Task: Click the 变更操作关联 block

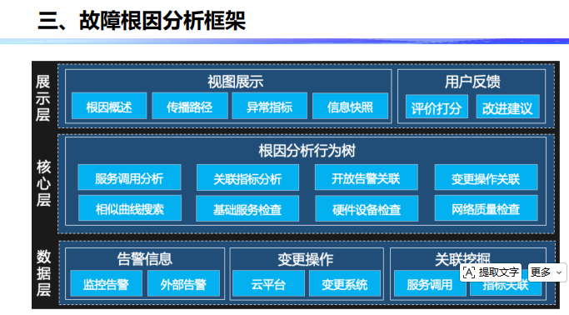Action: (487, 177)
